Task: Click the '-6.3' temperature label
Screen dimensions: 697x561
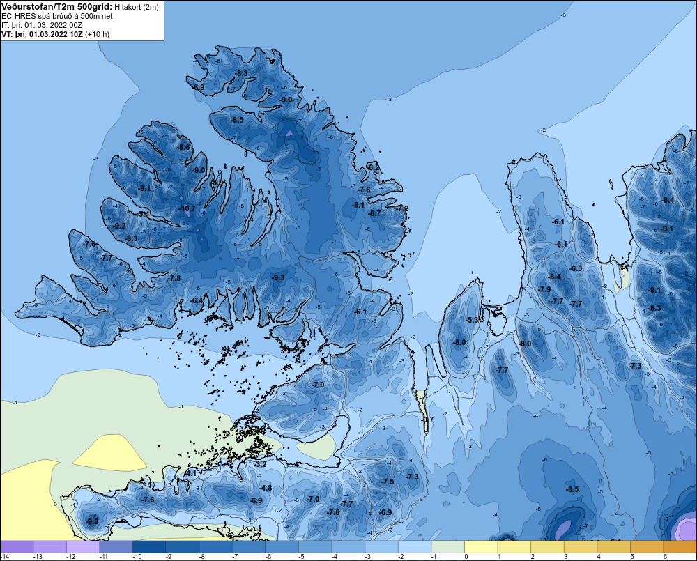Action: [576, 268]
